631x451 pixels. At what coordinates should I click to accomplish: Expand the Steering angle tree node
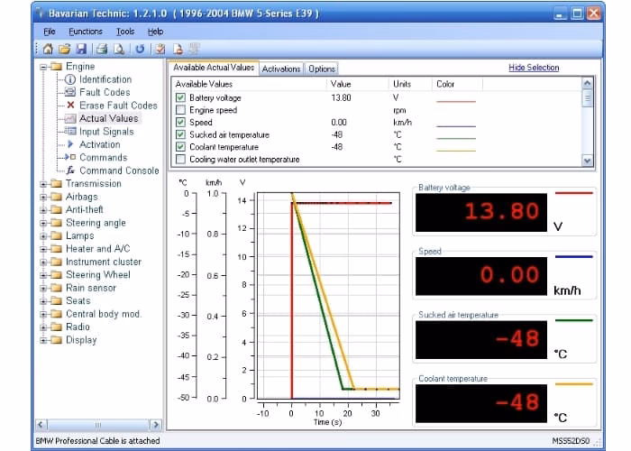click(x=43, y=223)
